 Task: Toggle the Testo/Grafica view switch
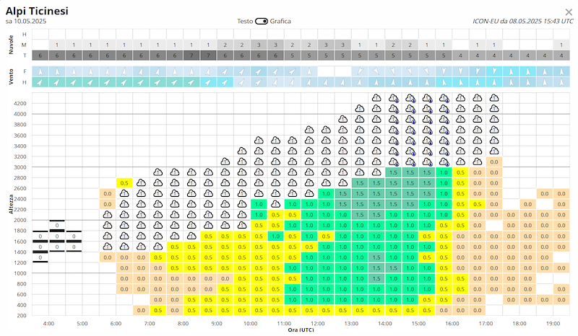(262, 22)
